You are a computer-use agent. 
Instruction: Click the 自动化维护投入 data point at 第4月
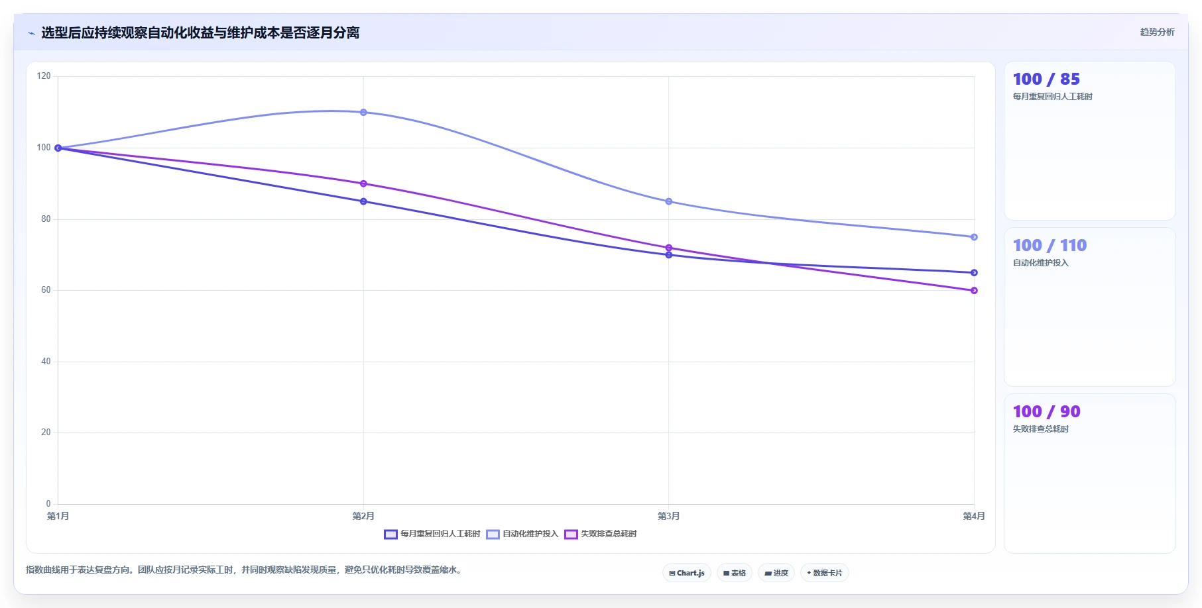click(x=974, y=237)
